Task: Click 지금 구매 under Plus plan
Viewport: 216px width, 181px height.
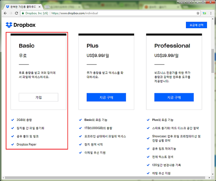Action: (106, 97)
